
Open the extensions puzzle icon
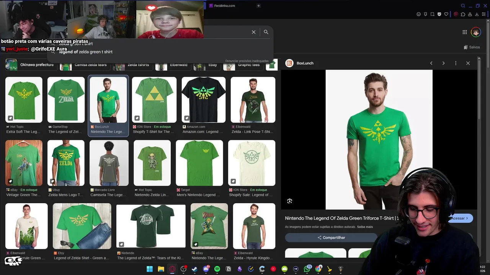tap(463, 14)
